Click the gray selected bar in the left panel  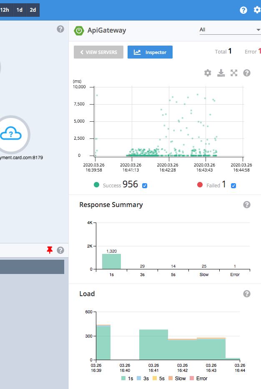pyautogui.click(x=32, y=267)
